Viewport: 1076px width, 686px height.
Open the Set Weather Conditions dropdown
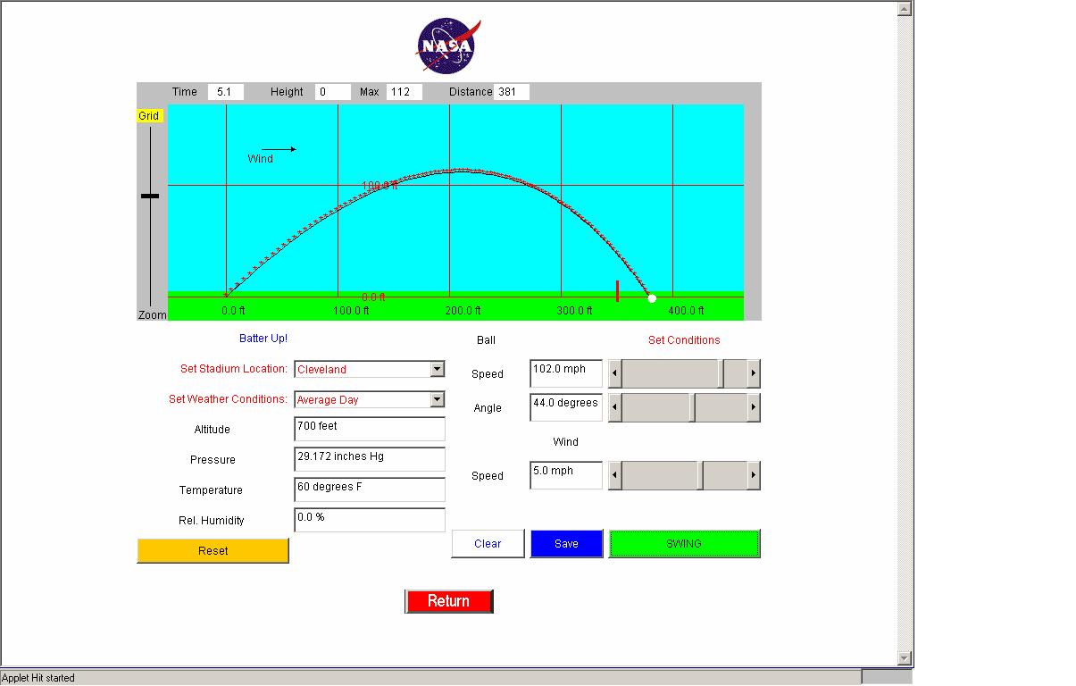tap(369, 400)
